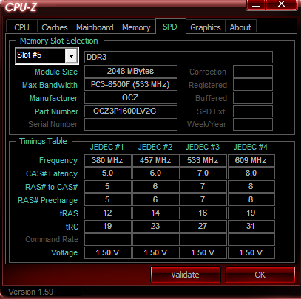This screenshot has width=301, height=299.
Task: Click the empty Week/Year field
Action: (253, 124)
